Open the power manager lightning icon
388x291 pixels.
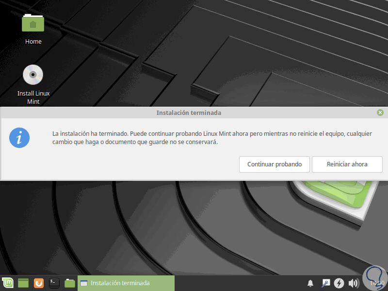pos(339,283)
